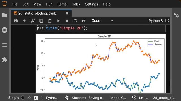Click the trusted notebook shield icon

(134, 98)
